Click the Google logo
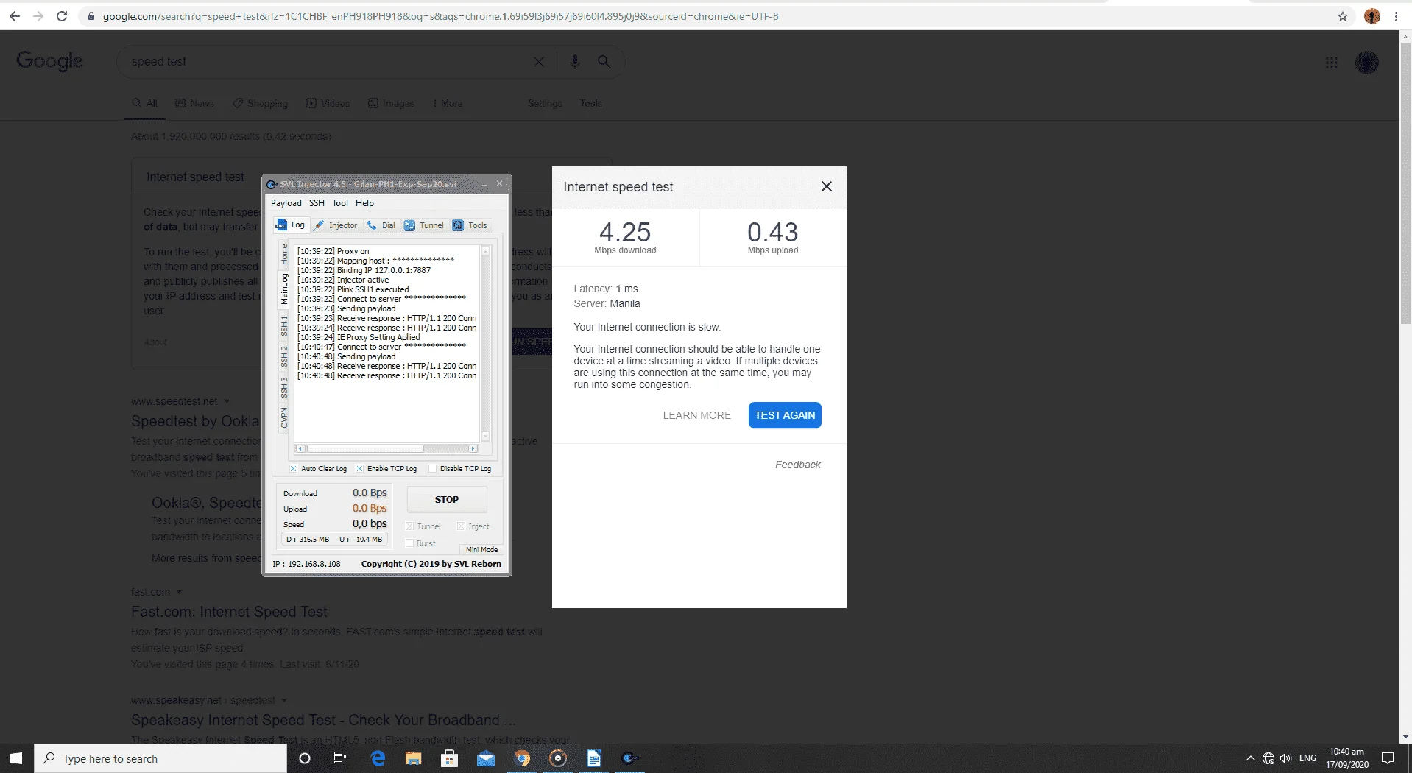The height and width of the screenshot is (773, 1412). click(x=49, y=61)
